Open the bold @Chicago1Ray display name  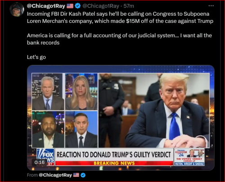(46, 6)
